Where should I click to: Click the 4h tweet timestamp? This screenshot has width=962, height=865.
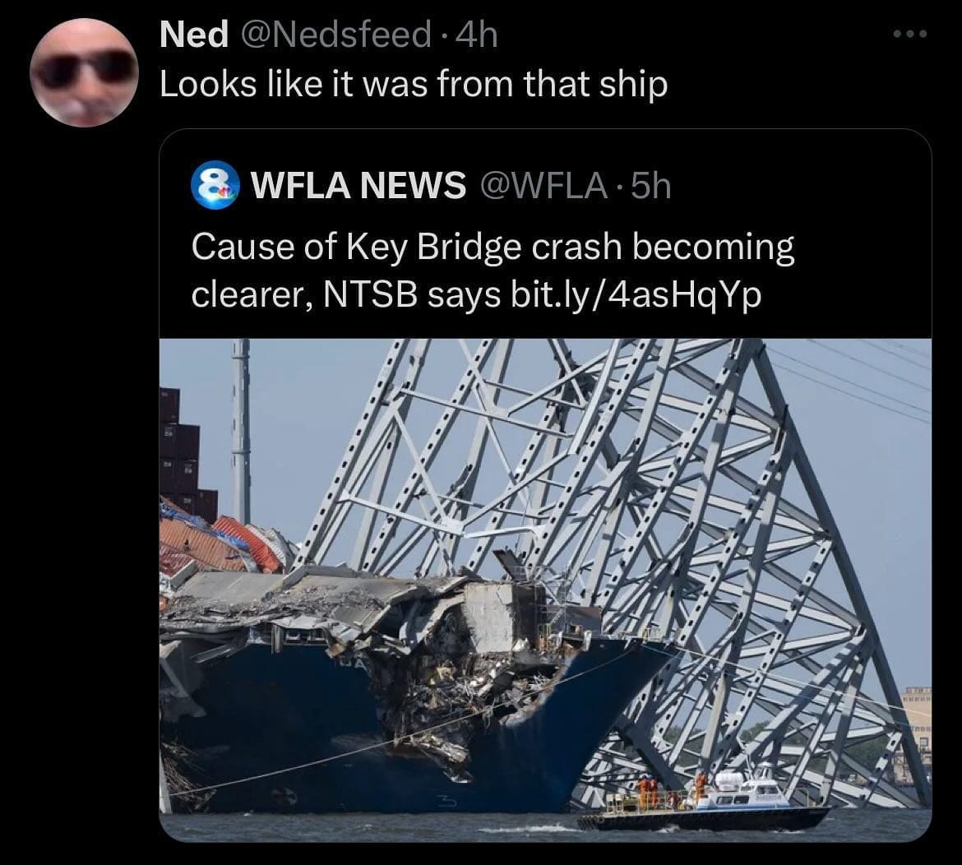pyautogui.click(x=478, y=35)
